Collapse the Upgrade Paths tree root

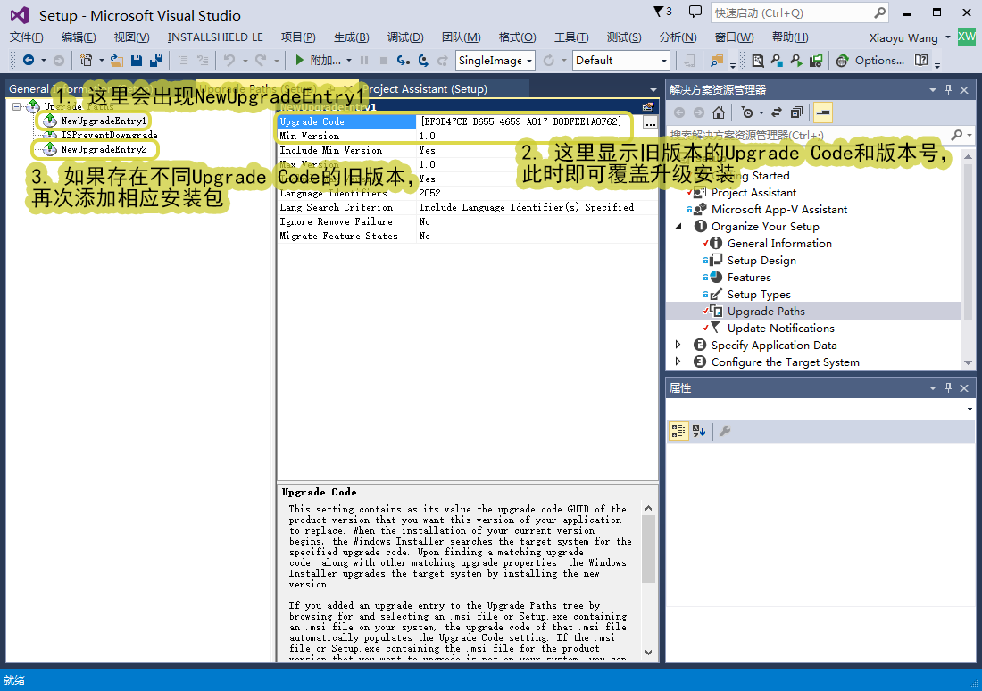16,106
